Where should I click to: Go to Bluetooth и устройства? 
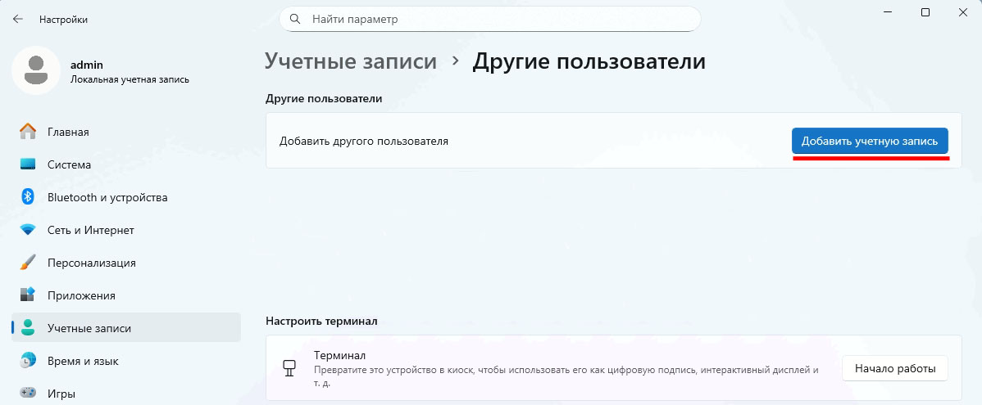click(x=126, y=197)
